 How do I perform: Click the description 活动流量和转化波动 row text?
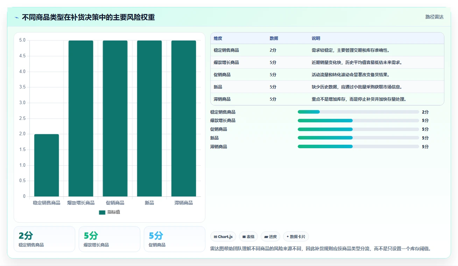tap(351, 75)
